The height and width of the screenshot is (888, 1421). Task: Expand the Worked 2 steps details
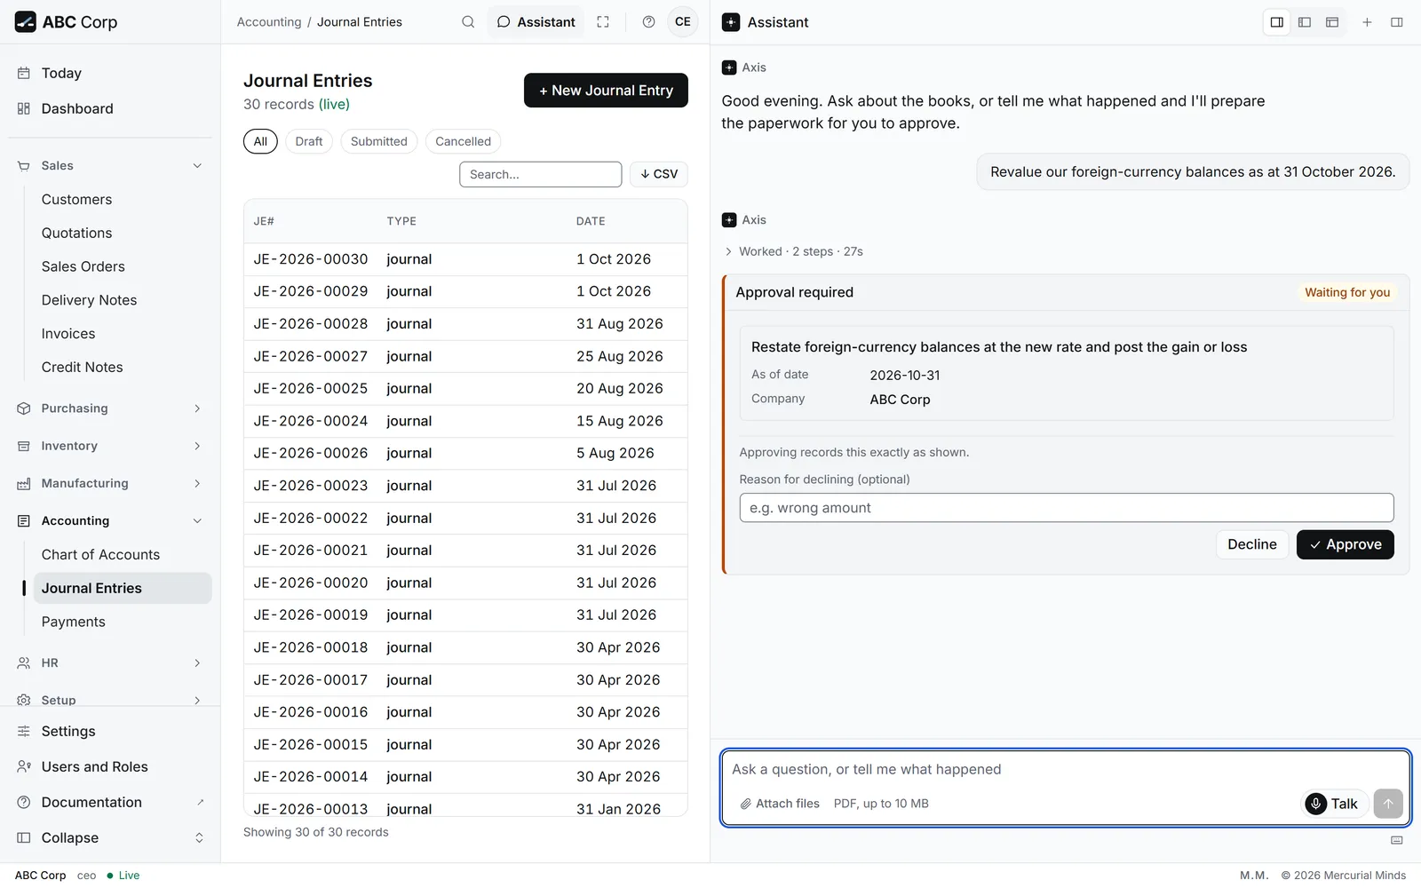[793, 251]
